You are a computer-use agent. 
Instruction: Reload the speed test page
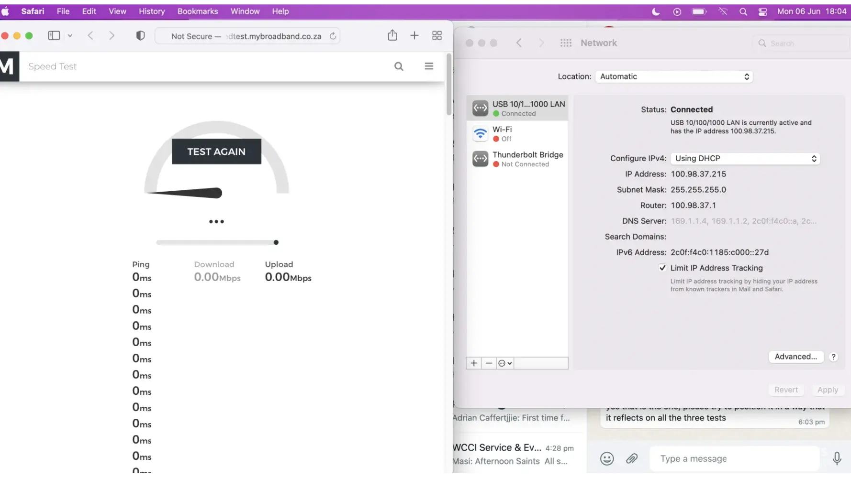pos(333,36)
